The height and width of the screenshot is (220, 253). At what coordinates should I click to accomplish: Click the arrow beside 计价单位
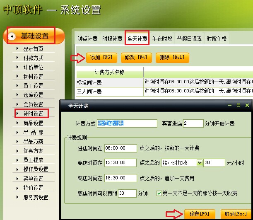17,67
